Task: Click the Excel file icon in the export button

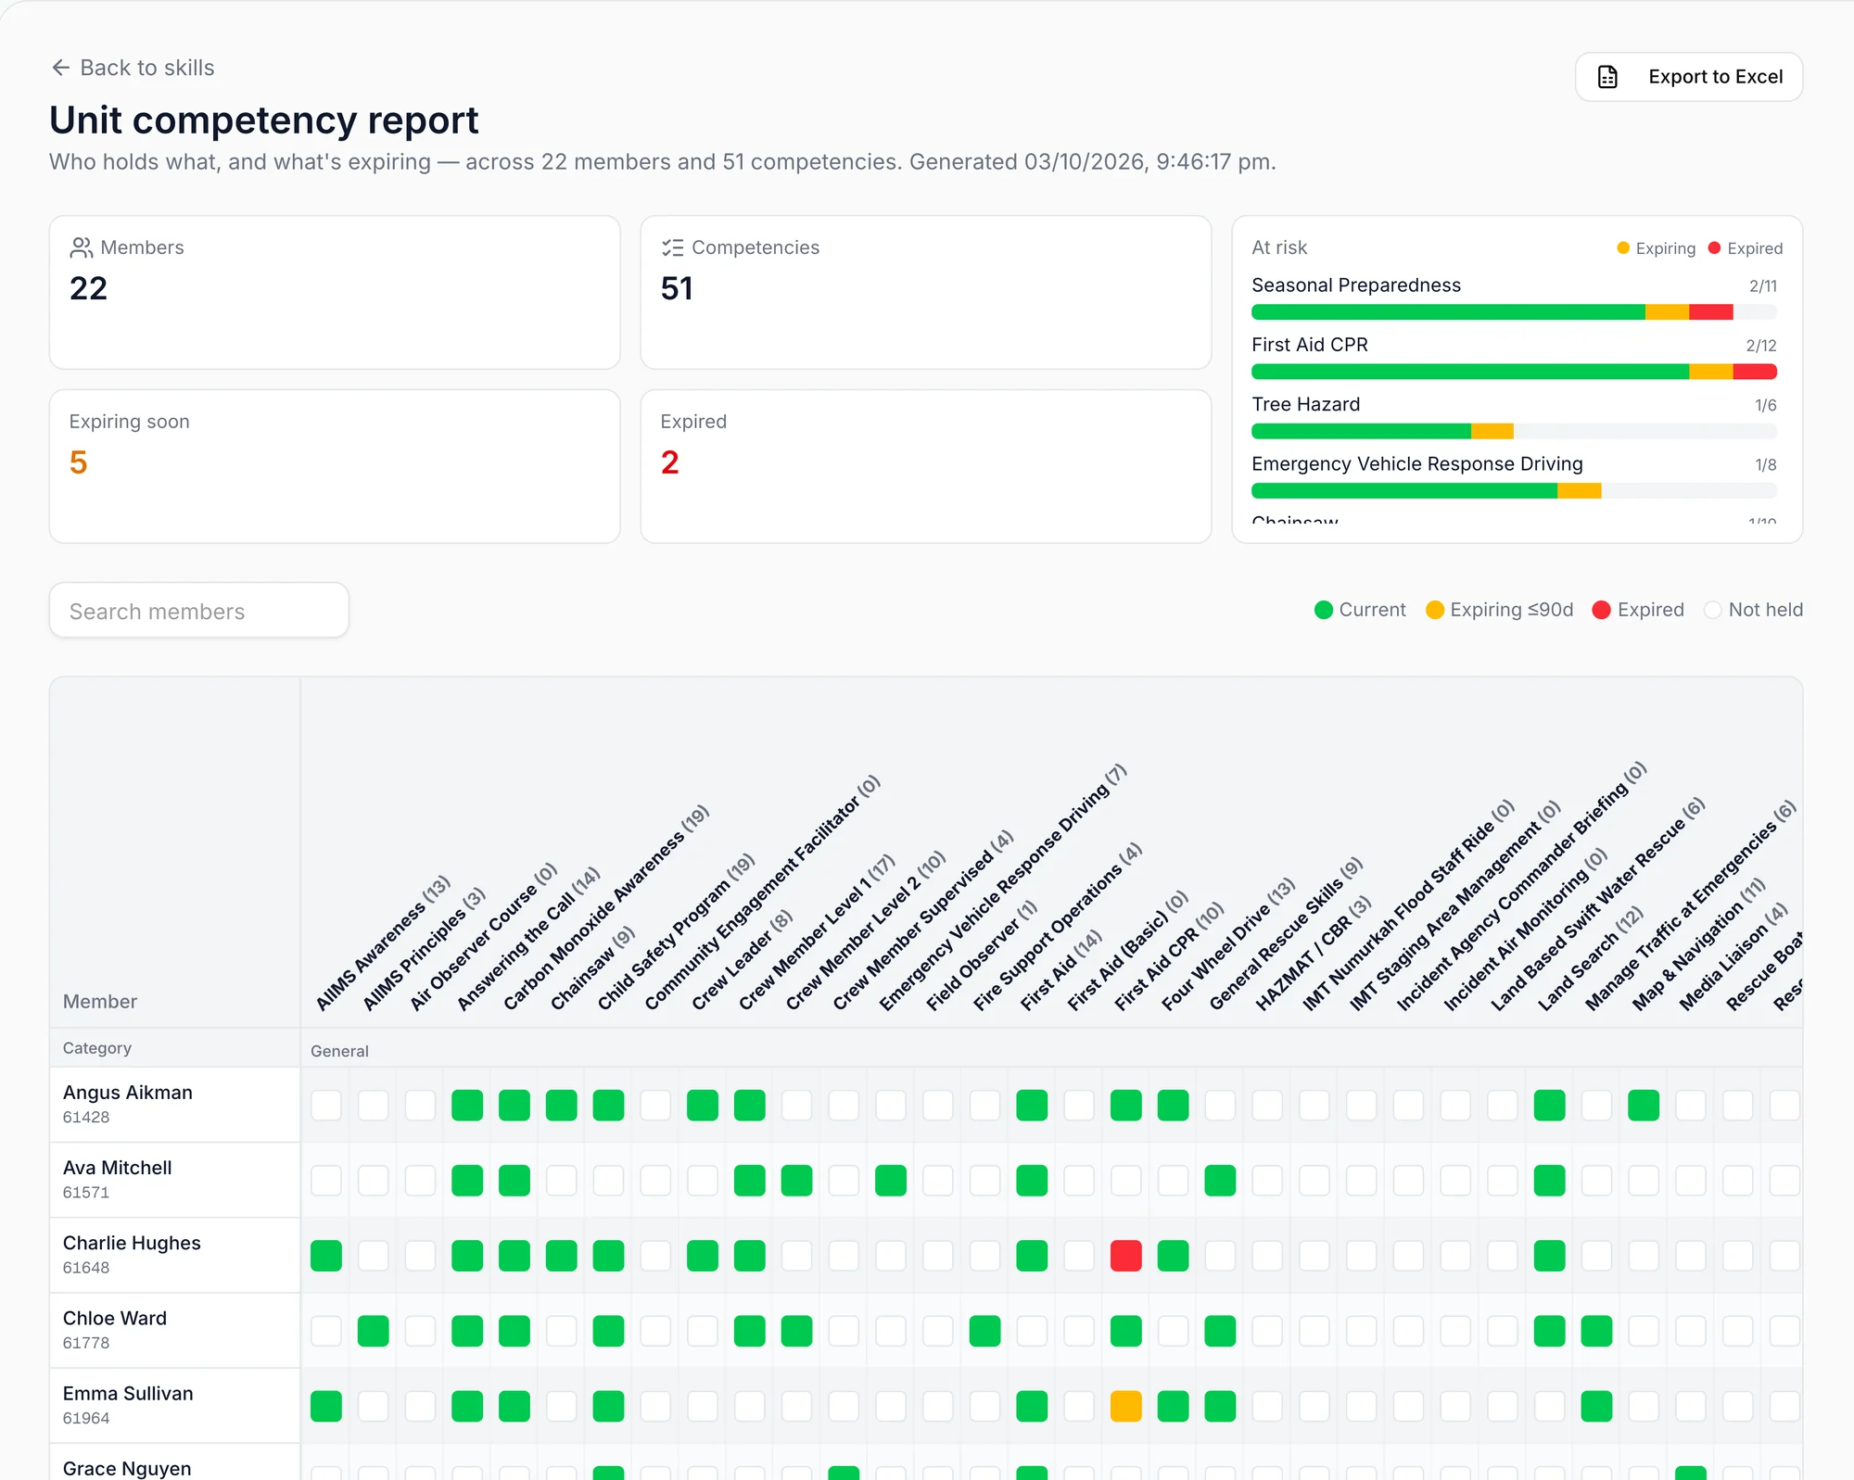Action: pyautogui.click(x=1608, y=77)
